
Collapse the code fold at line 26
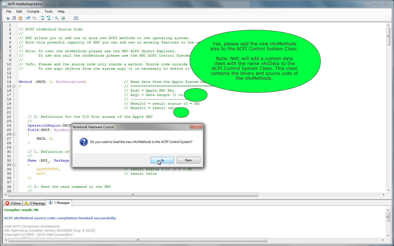pos(14,134)
